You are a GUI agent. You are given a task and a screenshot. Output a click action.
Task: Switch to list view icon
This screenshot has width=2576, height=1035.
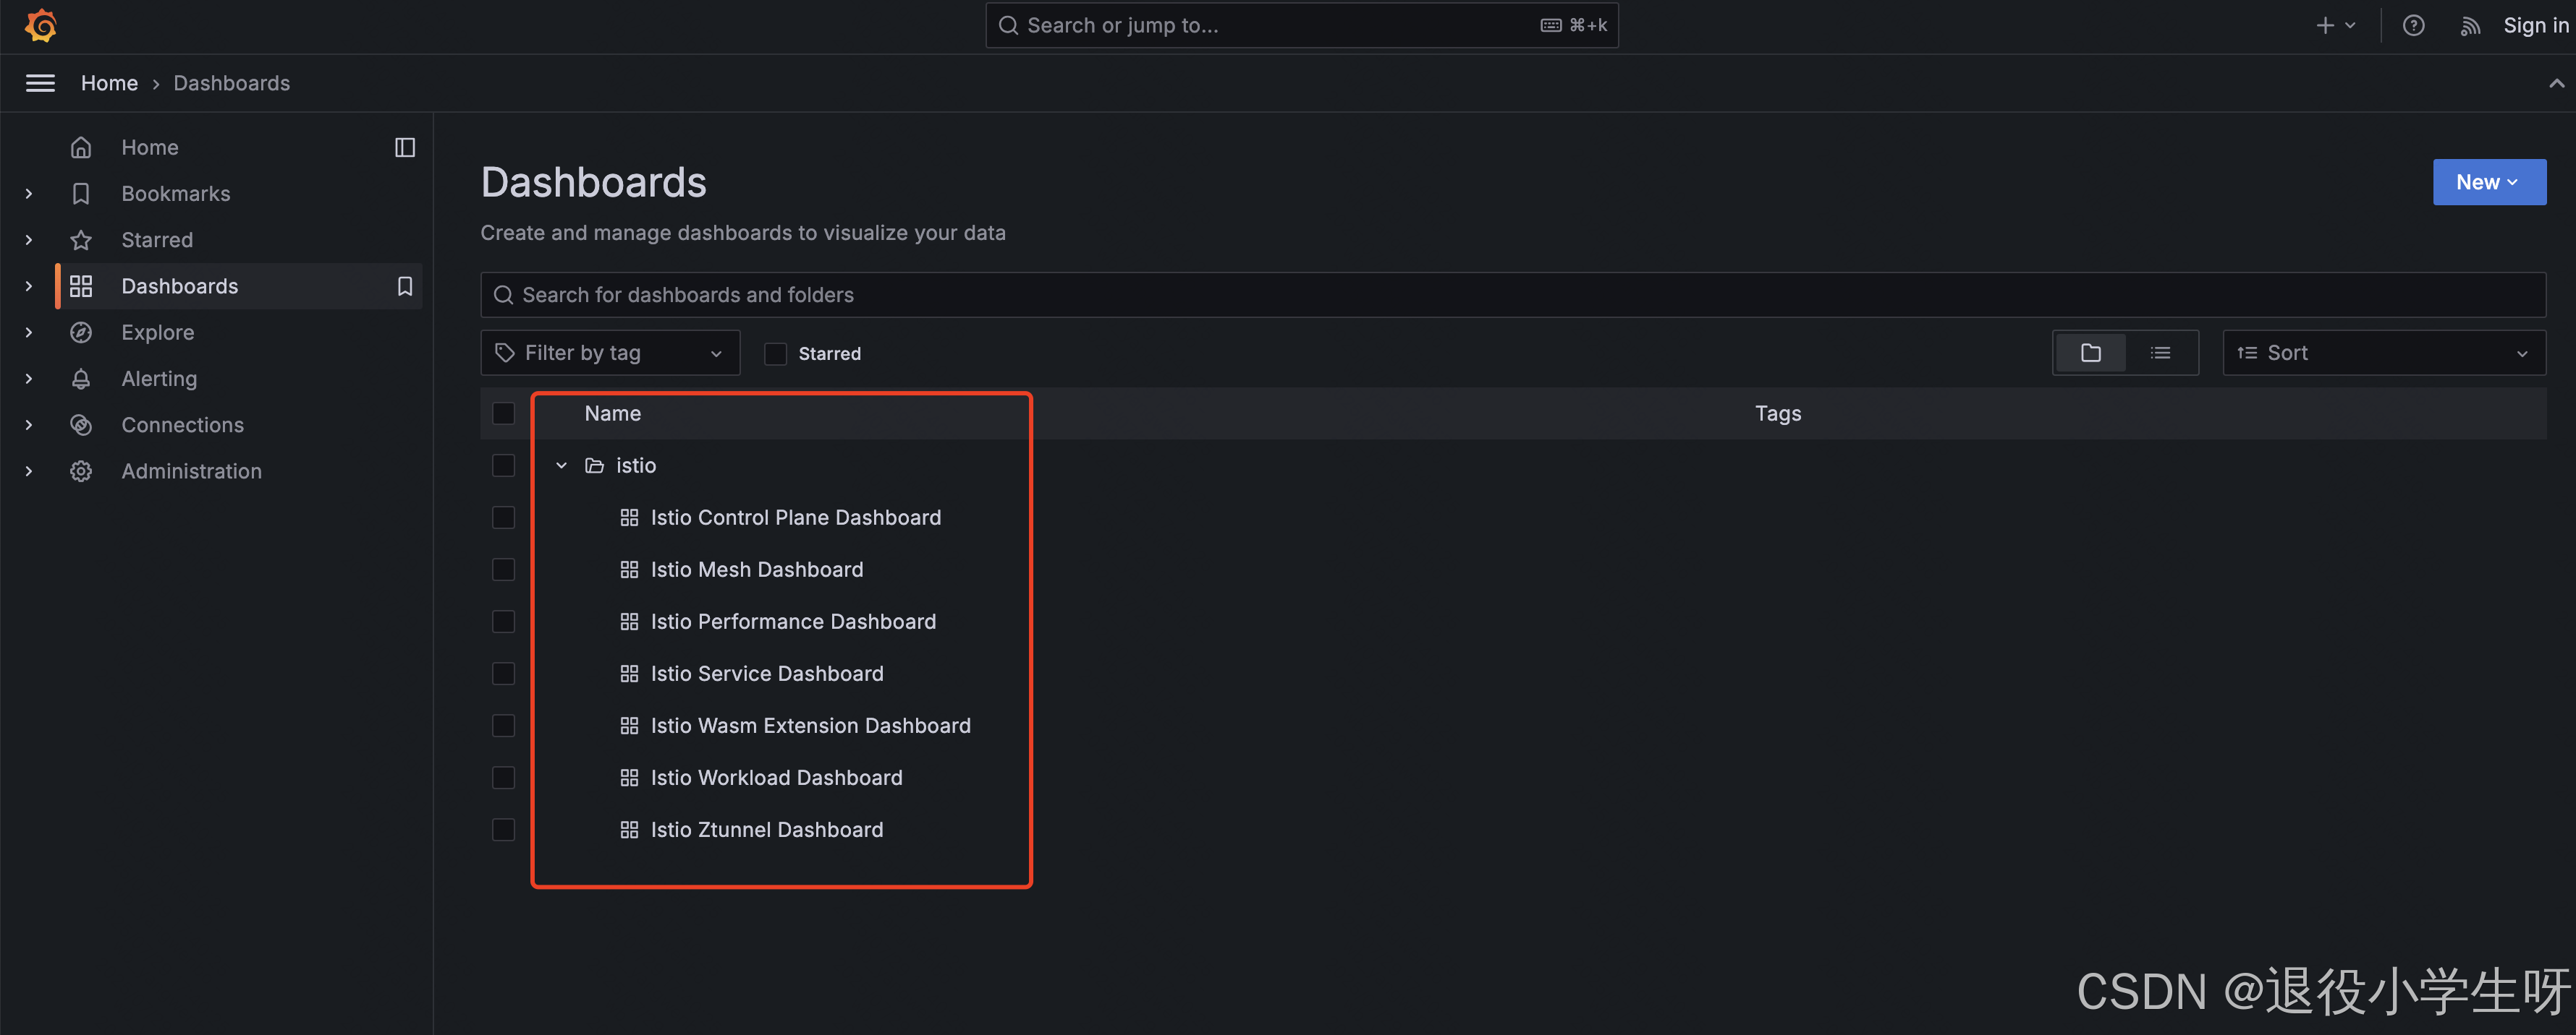[2160, 353]
